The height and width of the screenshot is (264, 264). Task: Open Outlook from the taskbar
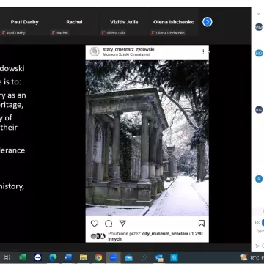159,257
